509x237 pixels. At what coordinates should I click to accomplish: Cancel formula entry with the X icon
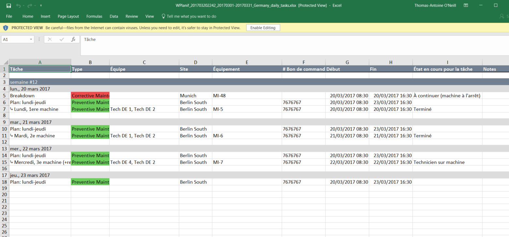[x=50, y=39]
